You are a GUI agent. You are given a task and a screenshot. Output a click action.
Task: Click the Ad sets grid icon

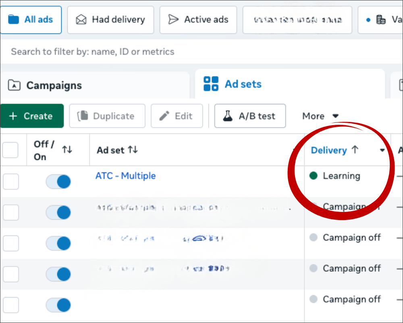[x=211, y=84]
